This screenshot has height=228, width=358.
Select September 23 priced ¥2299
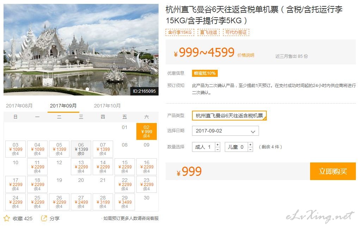tap(147, 184)
